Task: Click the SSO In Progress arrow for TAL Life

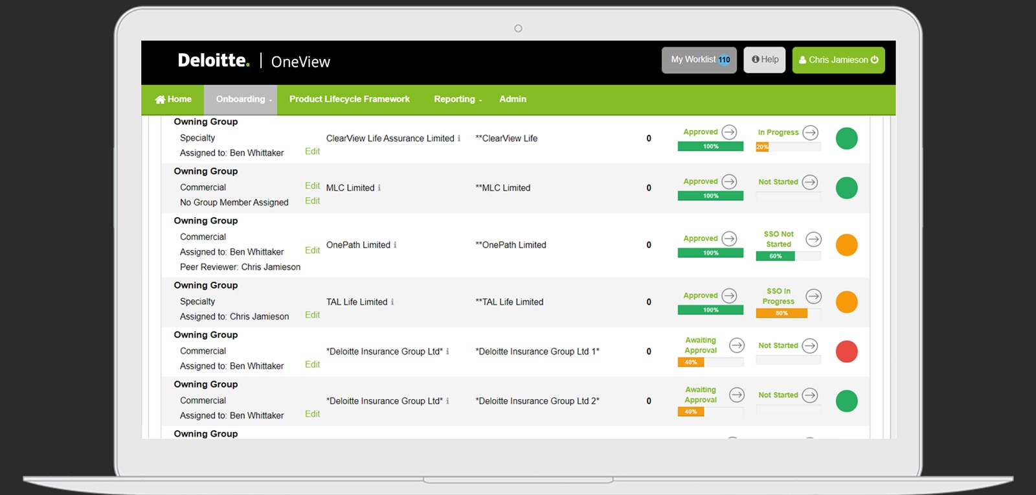Action: pyautogui.click(x=814, y=296)
